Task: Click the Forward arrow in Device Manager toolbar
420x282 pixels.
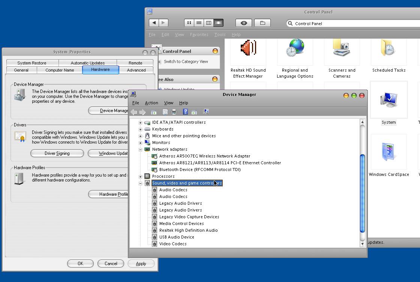Action: coord(142,112)
